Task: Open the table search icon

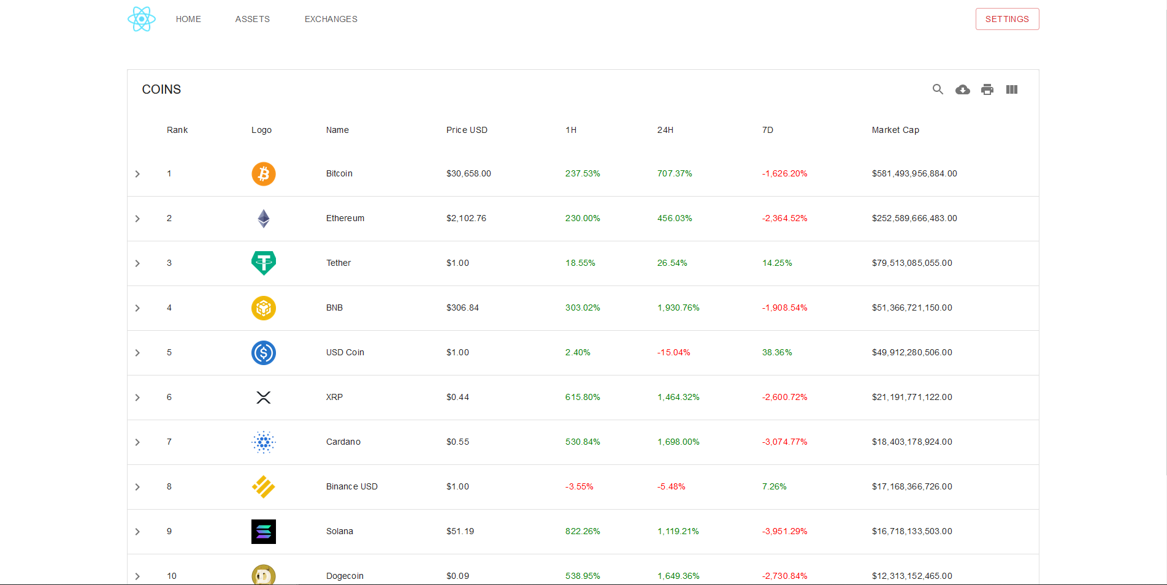Action: coord(938,89)
